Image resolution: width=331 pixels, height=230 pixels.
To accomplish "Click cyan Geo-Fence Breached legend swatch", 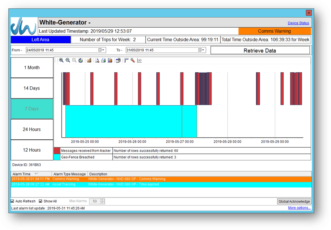I will (x=57, y=157).
